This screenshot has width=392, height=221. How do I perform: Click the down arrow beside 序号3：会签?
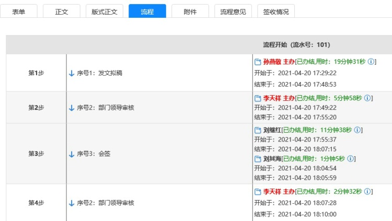(72, 154)
